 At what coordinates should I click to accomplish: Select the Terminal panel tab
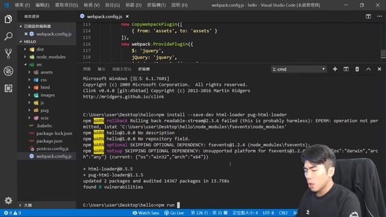144,69
